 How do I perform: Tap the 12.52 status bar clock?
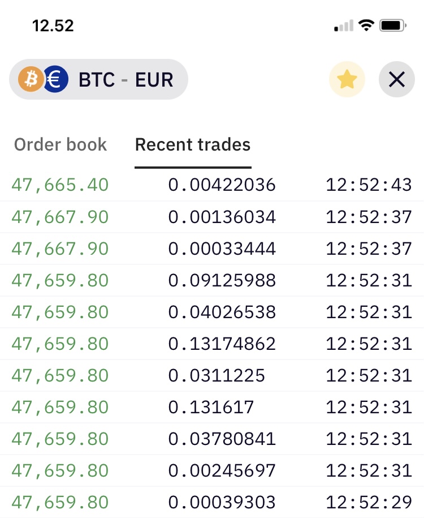pos(53,26)
